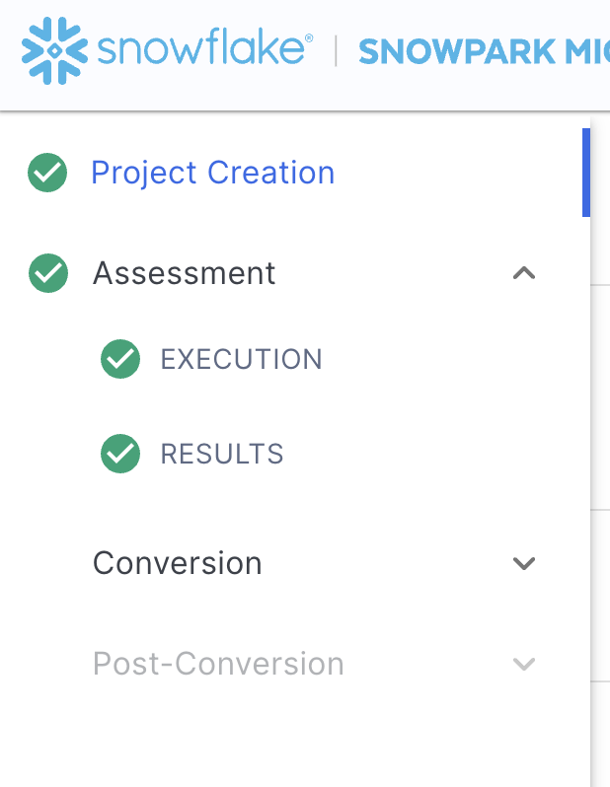Screen dimensions: 610x787
Task: Click the snowflake wordmark in the header
Action: 197,49
